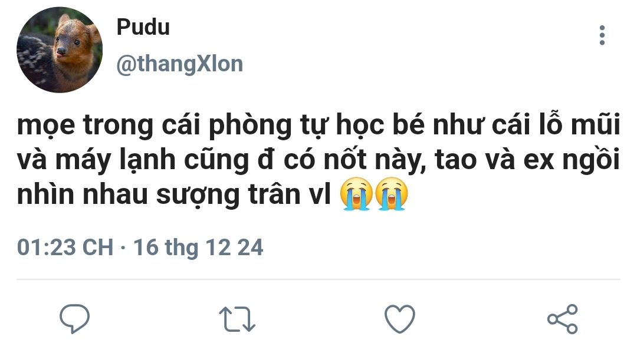
Task: Click the word 'ex' in the tweet
Action: point(539,160)
